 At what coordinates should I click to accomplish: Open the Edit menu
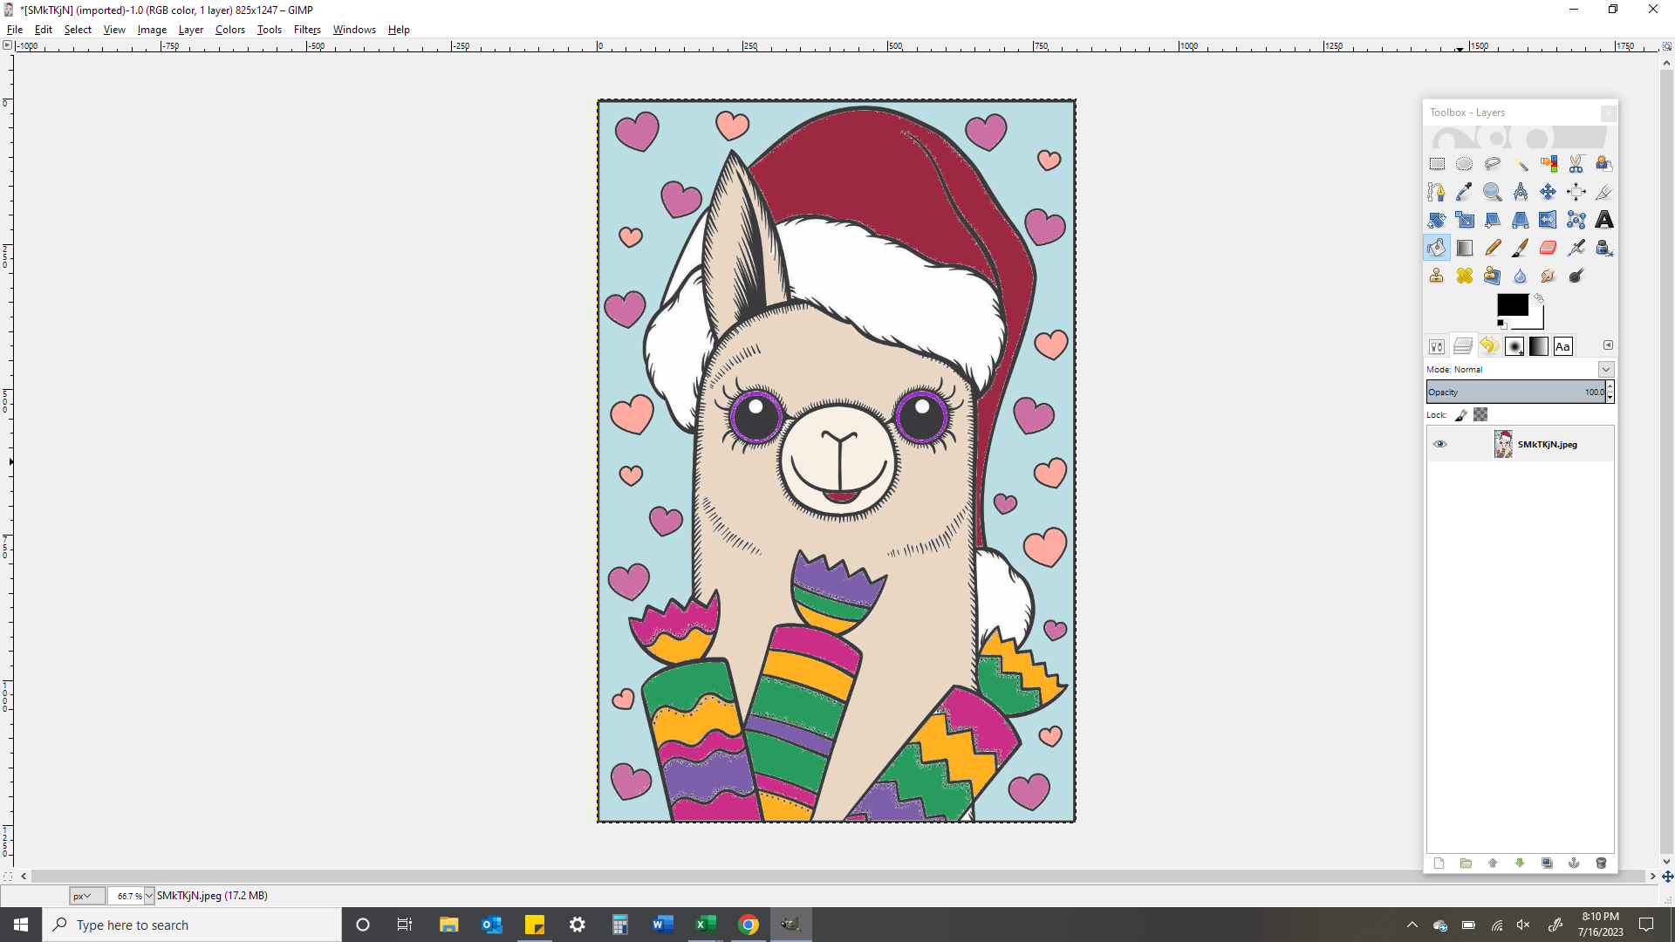tap(44, 30)
